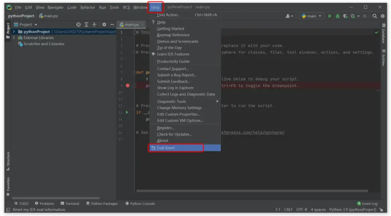Image resolution: width=391 pixels, height=216 pixels.
Task: Click Collapse All icon in Project panel
Action: click(x=94, y=24)
